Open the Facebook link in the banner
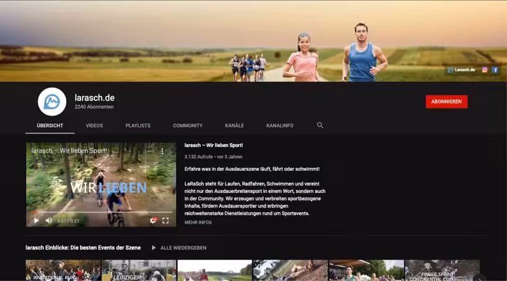Screen dimensions: 507x281 coord(495,70)
